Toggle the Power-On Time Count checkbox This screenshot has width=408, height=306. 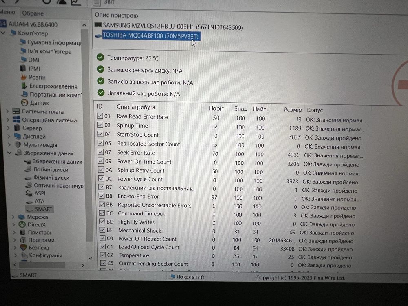101,161
